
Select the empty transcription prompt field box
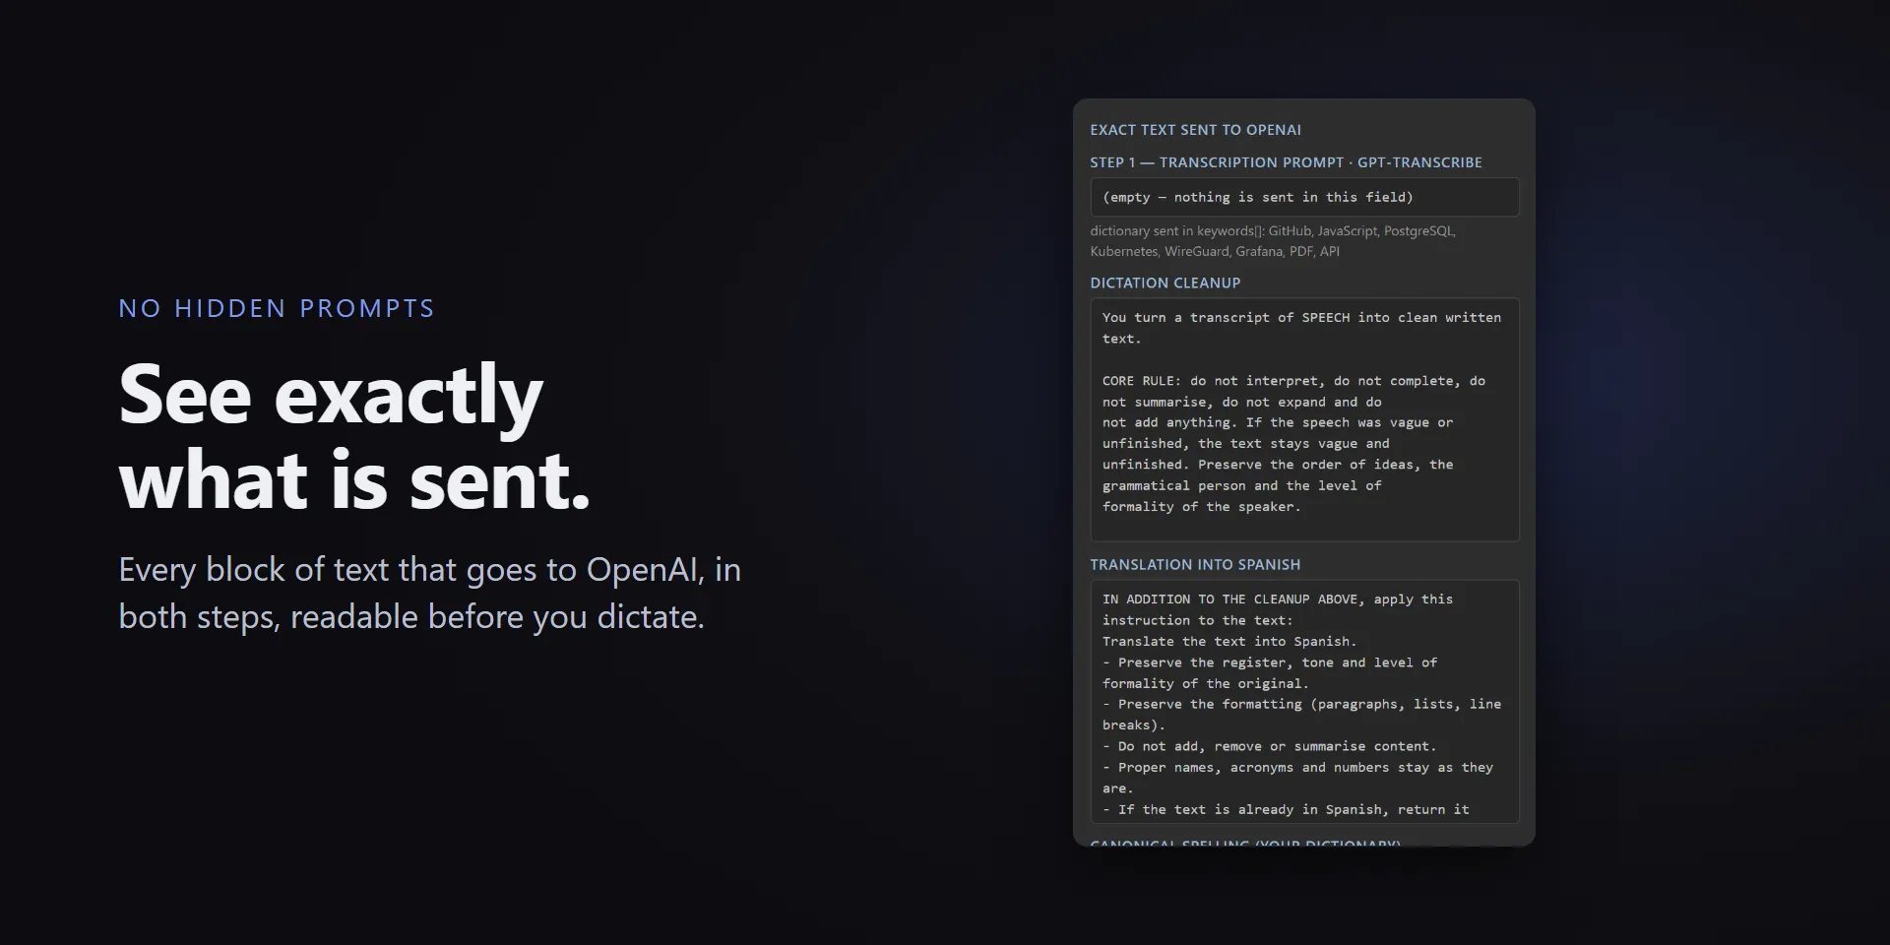coord(1304,197)
